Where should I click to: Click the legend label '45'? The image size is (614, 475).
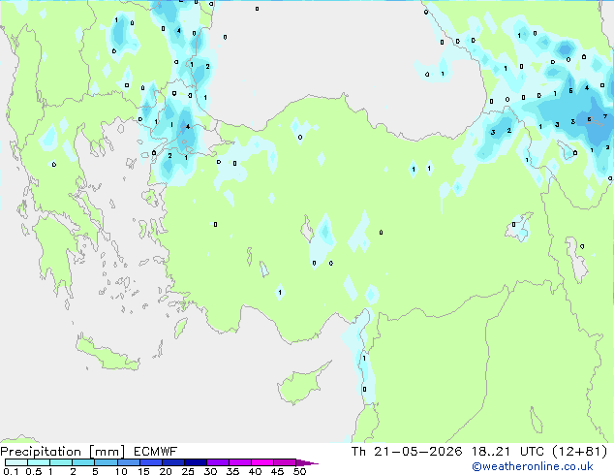pos(277,471)
